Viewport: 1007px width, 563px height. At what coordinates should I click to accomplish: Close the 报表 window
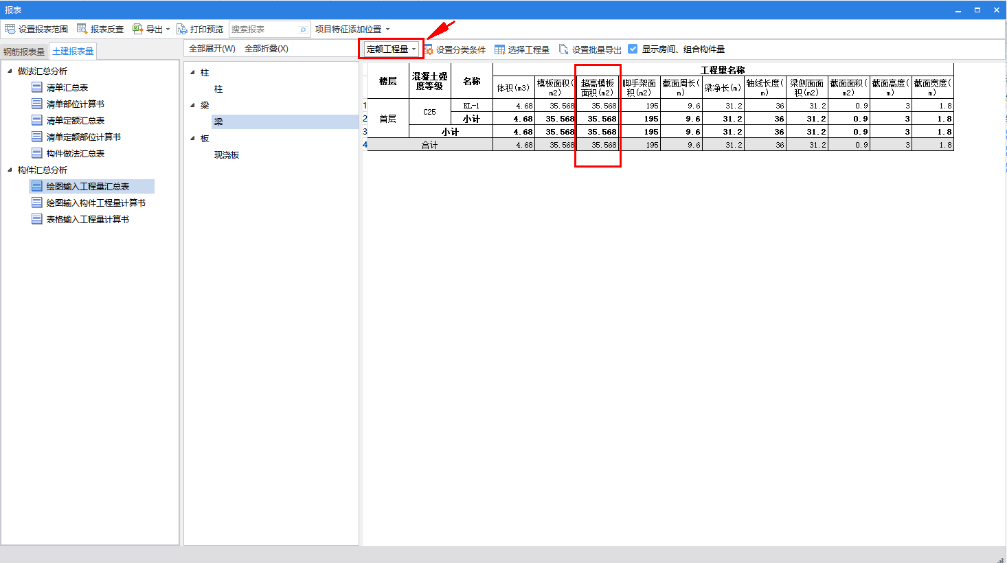pyautogui.click(x=997, y=10)
